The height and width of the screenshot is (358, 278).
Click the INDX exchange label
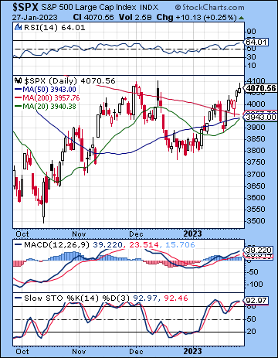tap(149, 7)
